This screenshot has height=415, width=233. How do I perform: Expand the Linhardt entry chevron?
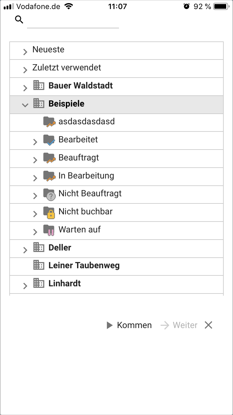pos(25,286)
